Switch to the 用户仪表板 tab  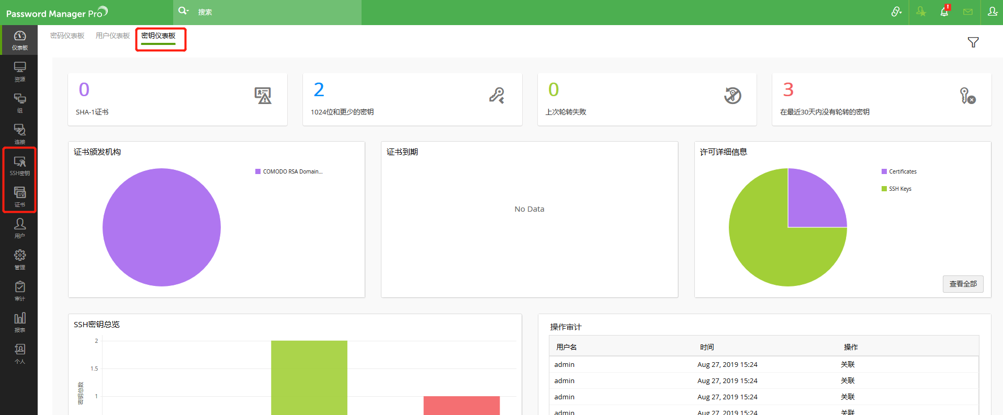(x=112, y=36)
